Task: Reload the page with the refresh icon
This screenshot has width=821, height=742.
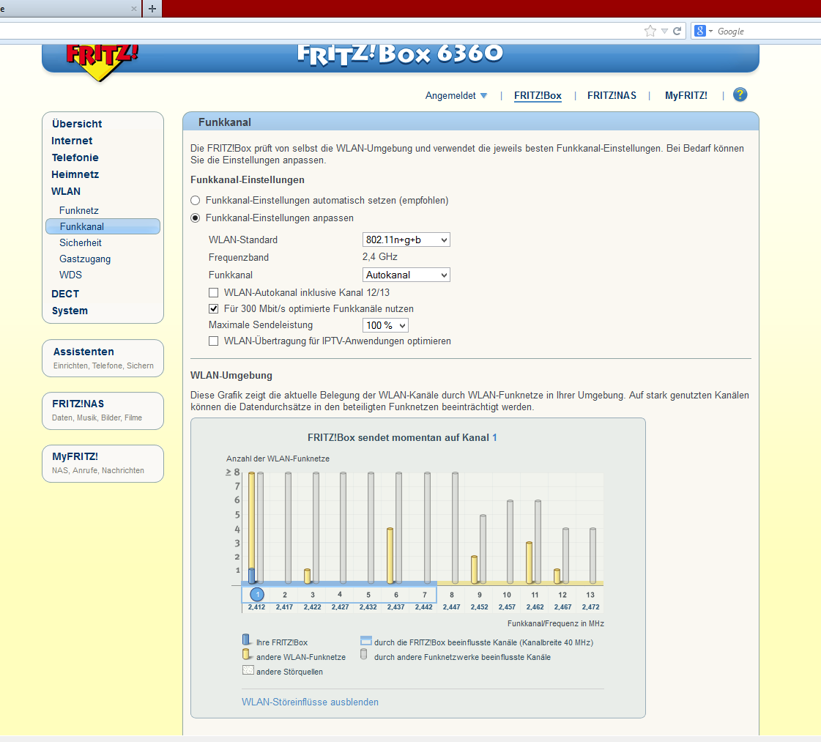Action: point(677,31)
